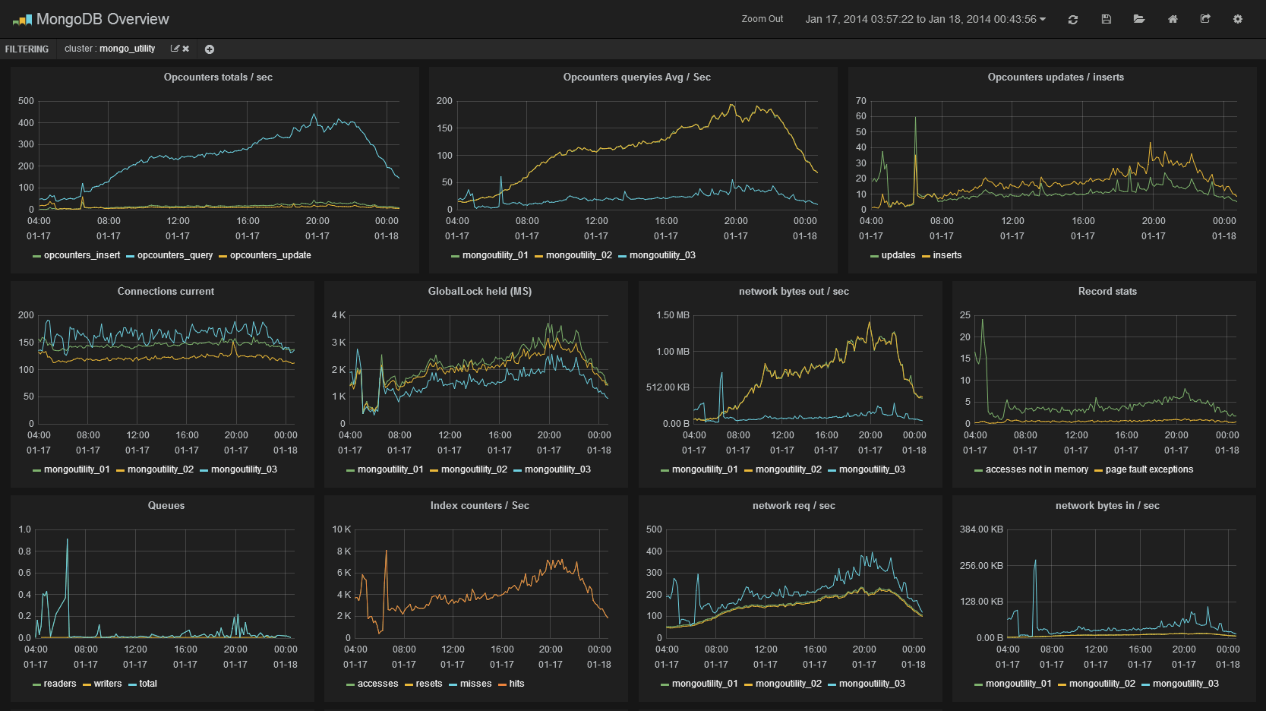Toggle opcounters_insert series
This screenshot has width=1266, height=711.
coord(82,255)
